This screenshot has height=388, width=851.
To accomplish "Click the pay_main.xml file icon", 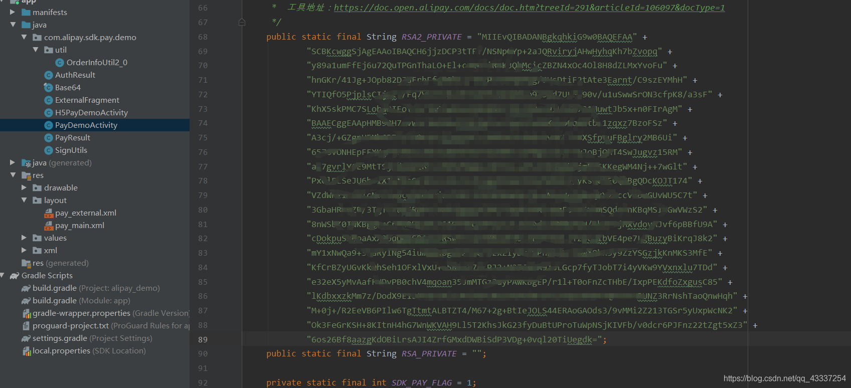I will point(49,226).
